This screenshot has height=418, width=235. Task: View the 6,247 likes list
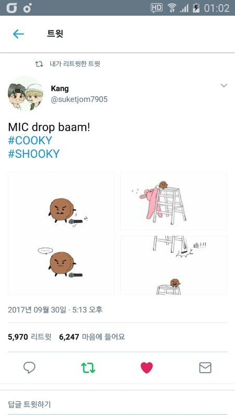[x=92, y=337]
